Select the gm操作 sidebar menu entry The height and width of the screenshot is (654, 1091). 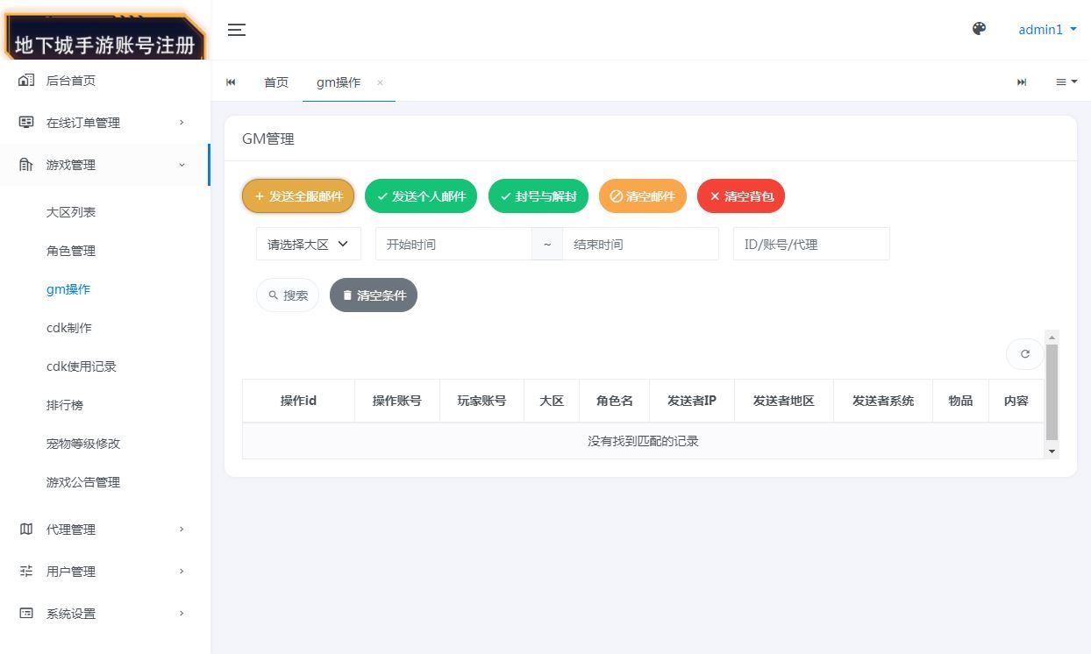pos(70,288)
